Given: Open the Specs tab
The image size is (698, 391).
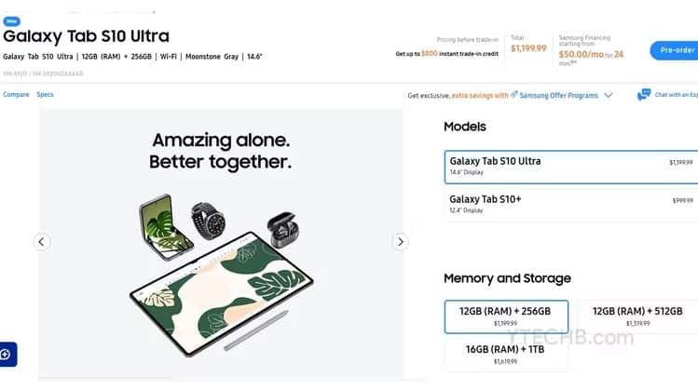Looking at the screenshot, I should tap(45, 95).
